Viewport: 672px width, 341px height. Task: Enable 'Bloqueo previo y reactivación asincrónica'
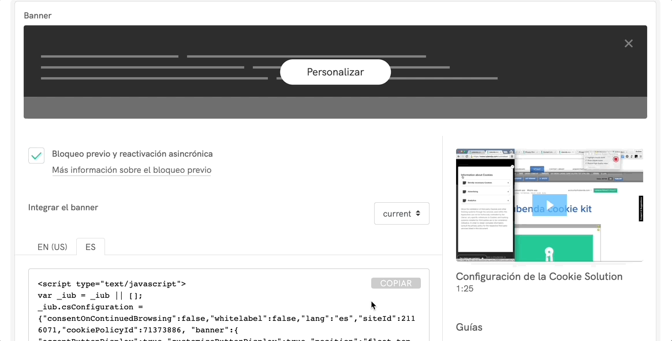[x=36, y=156]
